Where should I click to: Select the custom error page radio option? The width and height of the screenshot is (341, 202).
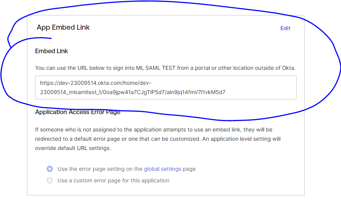(50, 180)
